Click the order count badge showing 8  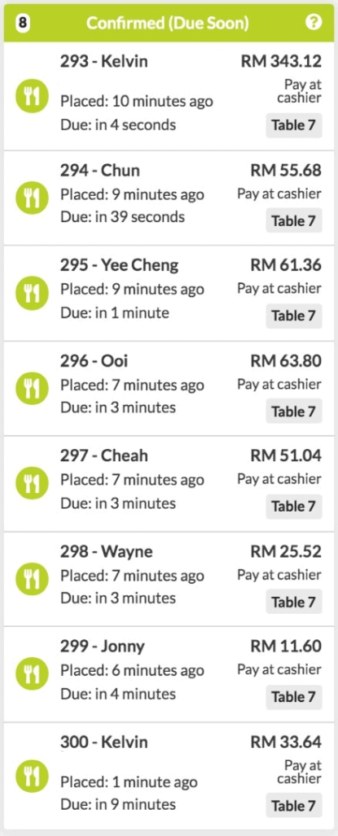pos(22,23)
